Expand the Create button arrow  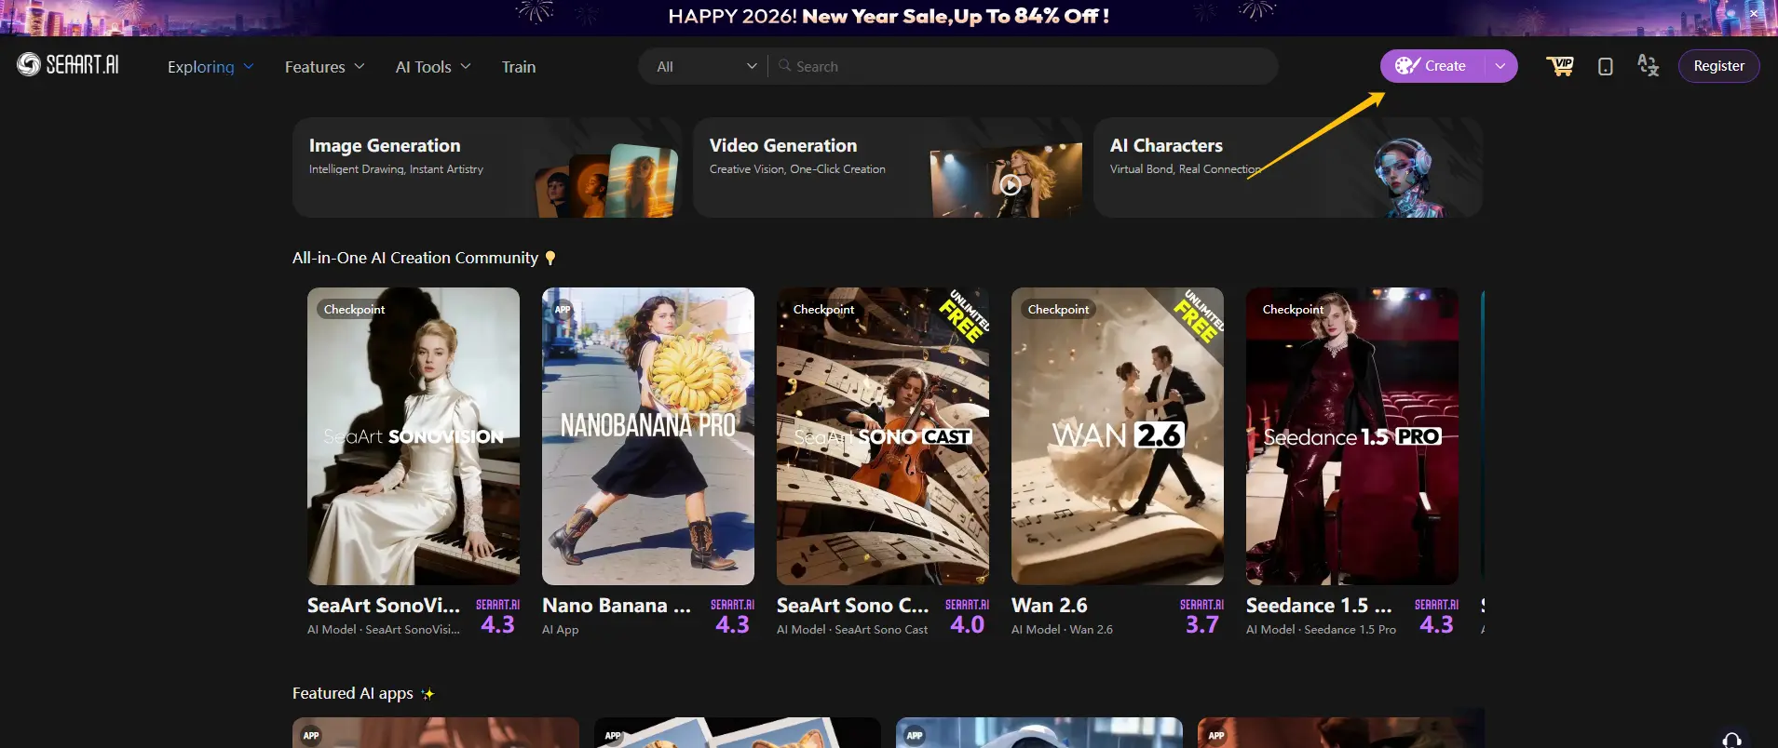(x=1500, y=66)
